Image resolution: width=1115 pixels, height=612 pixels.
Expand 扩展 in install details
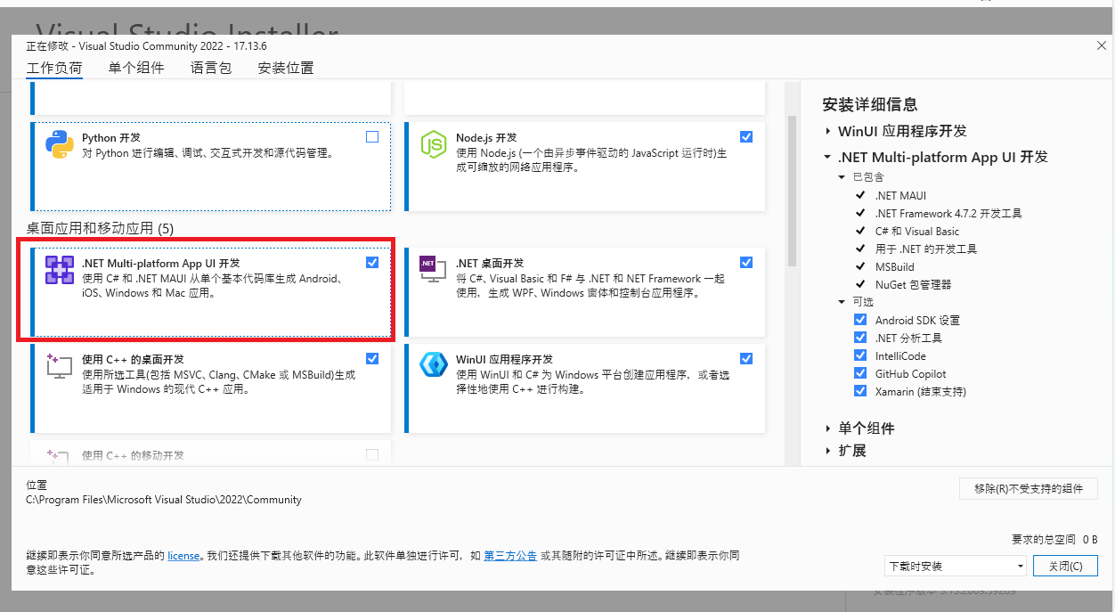828,451
